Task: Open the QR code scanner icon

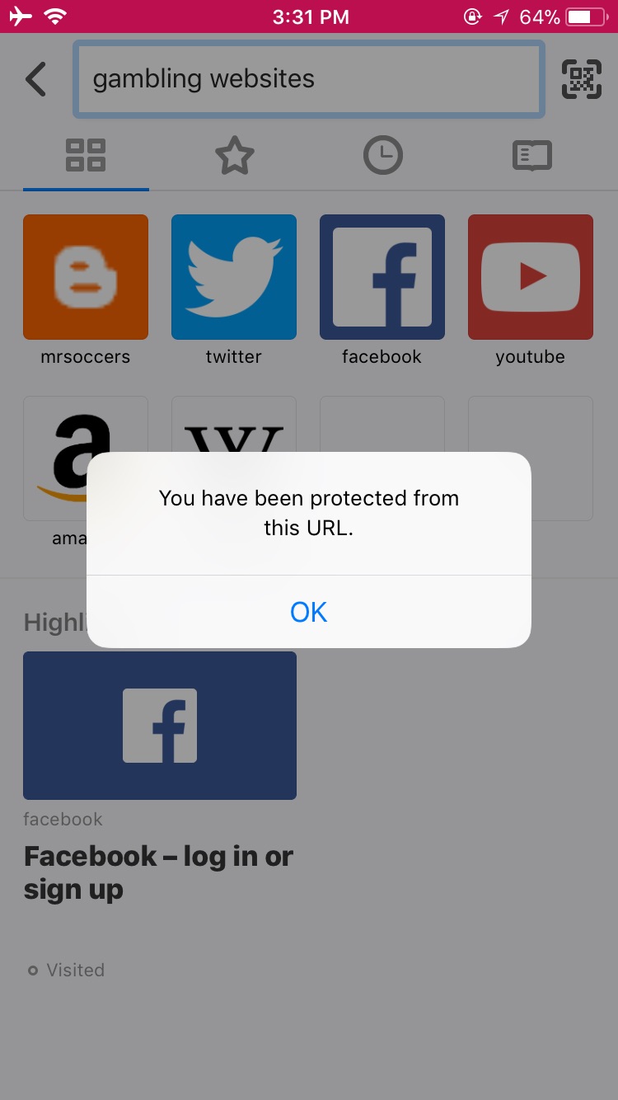Action: [x=582, y=79]
